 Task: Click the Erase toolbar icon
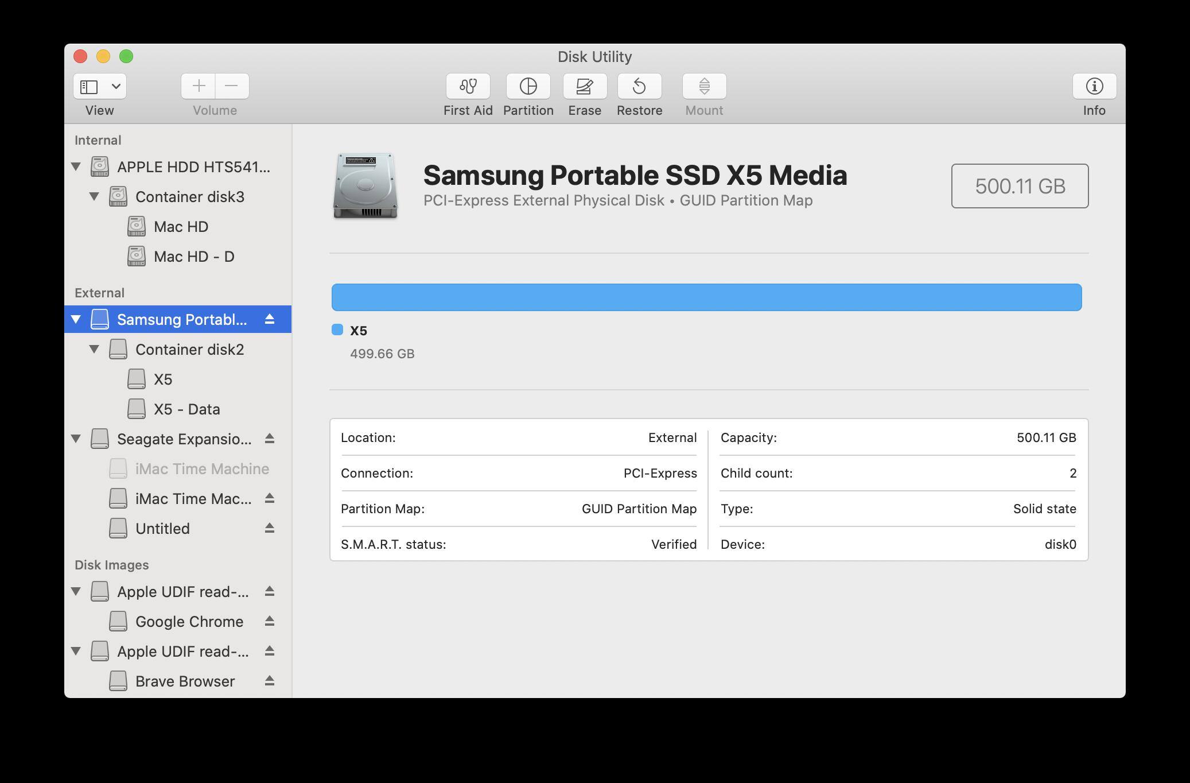(585, 86)
